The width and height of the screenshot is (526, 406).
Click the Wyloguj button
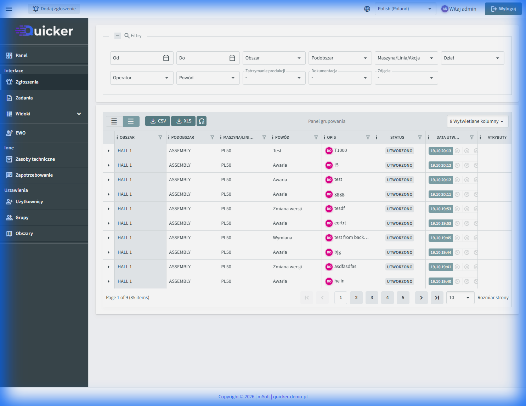[503, 9]
